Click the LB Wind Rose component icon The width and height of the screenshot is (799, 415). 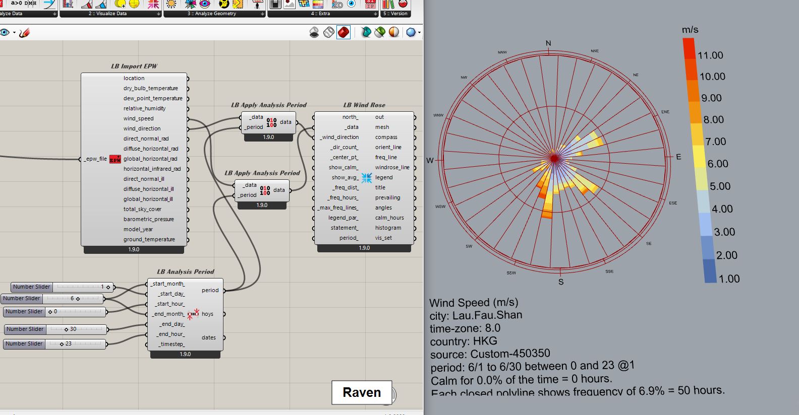(367, 177)
